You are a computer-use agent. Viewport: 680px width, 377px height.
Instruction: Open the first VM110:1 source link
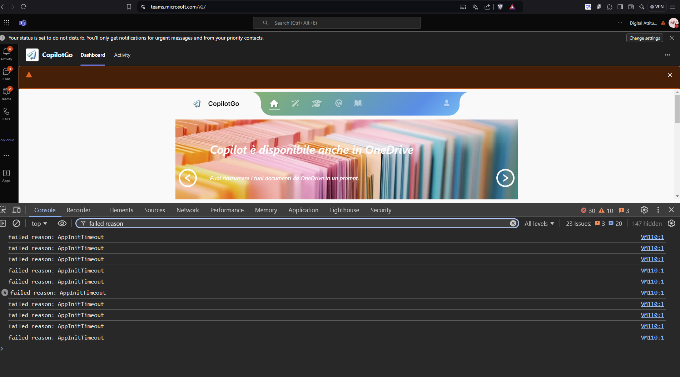click(652, 237)
